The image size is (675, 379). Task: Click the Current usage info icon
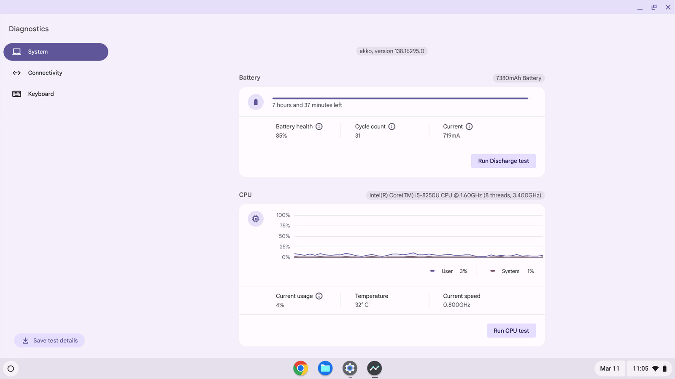coord(319,296)
